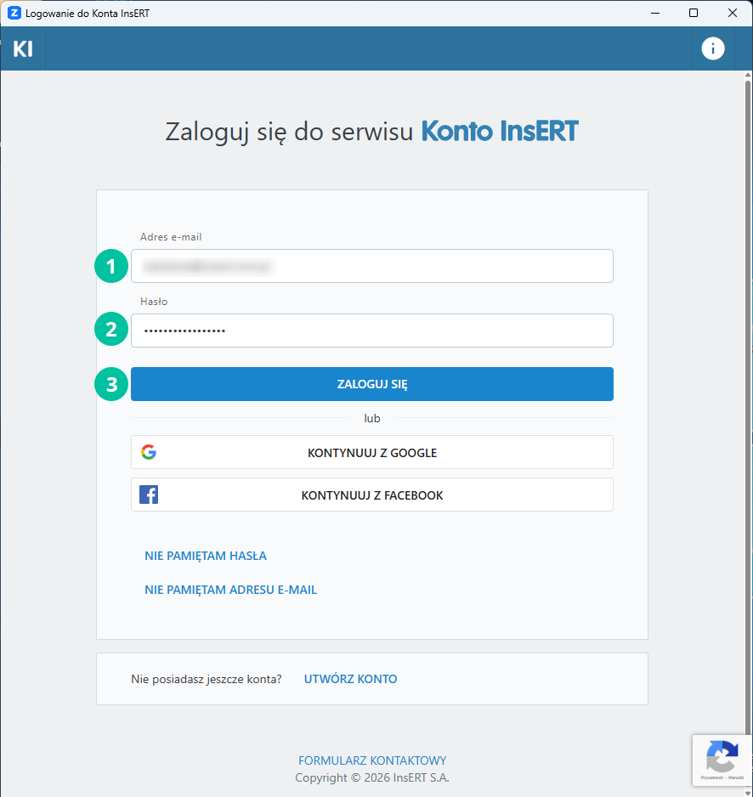Close the Logowanie do Konta InsERT window

tap(733, 13)
